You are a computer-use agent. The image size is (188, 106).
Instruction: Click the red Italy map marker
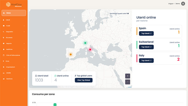click(90, 49)
